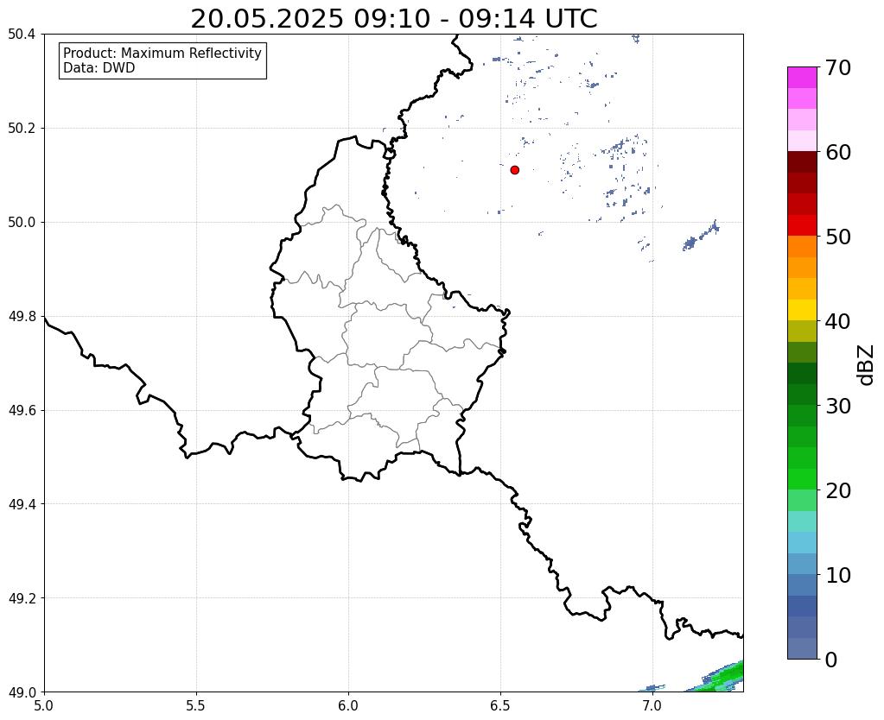Click colorbar tick label 0

tap(831, 660)
